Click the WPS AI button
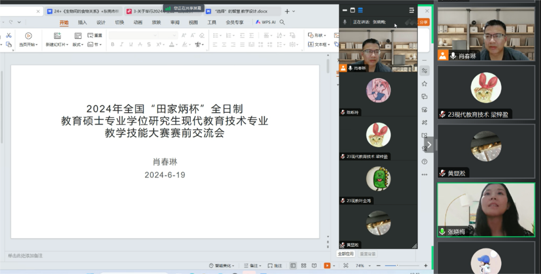The width and height of the screenshot is (541, 274). pyautogui.click(x=266, y=22)
